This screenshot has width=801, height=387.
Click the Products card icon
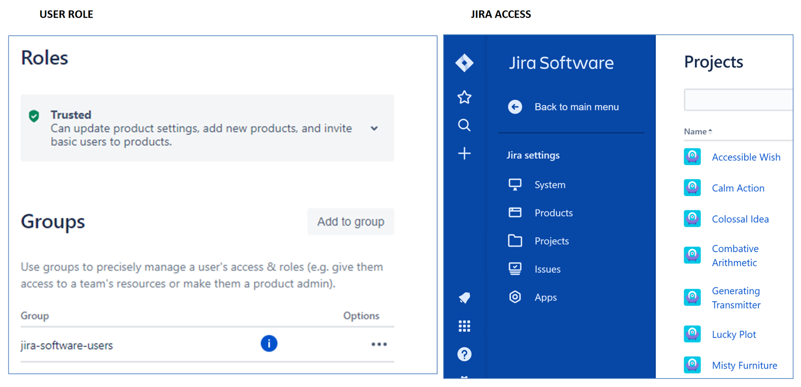[x=515, y=213]
